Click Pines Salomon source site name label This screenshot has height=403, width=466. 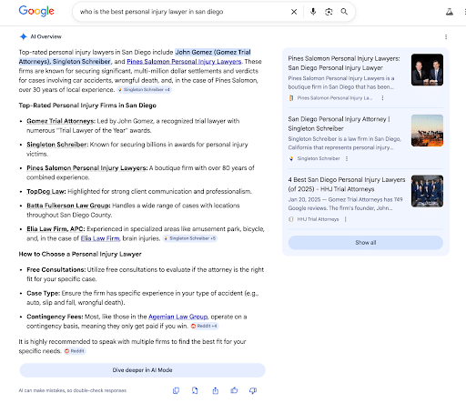point(335,98)
